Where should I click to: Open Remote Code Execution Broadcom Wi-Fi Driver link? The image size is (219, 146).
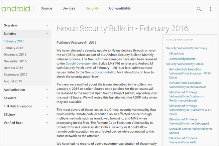(x=190, y=73)
